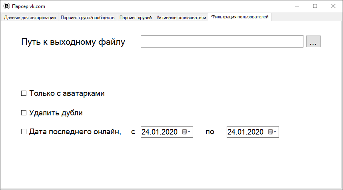Toggle the 'Дата последнего онлайн' checkbox
343x190 pixels.
[24, 132]
